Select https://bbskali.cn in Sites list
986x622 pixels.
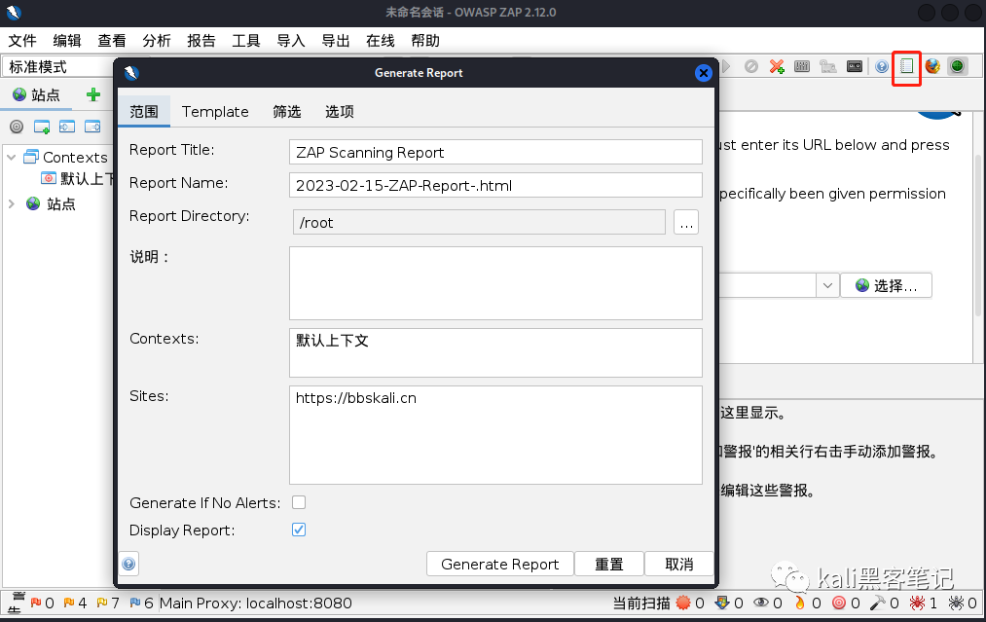point(356,398)
